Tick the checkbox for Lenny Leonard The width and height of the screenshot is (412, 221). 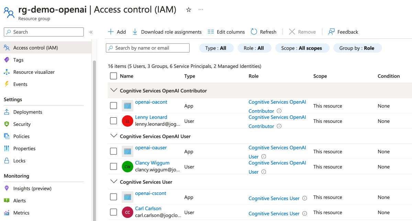[113, 121]
